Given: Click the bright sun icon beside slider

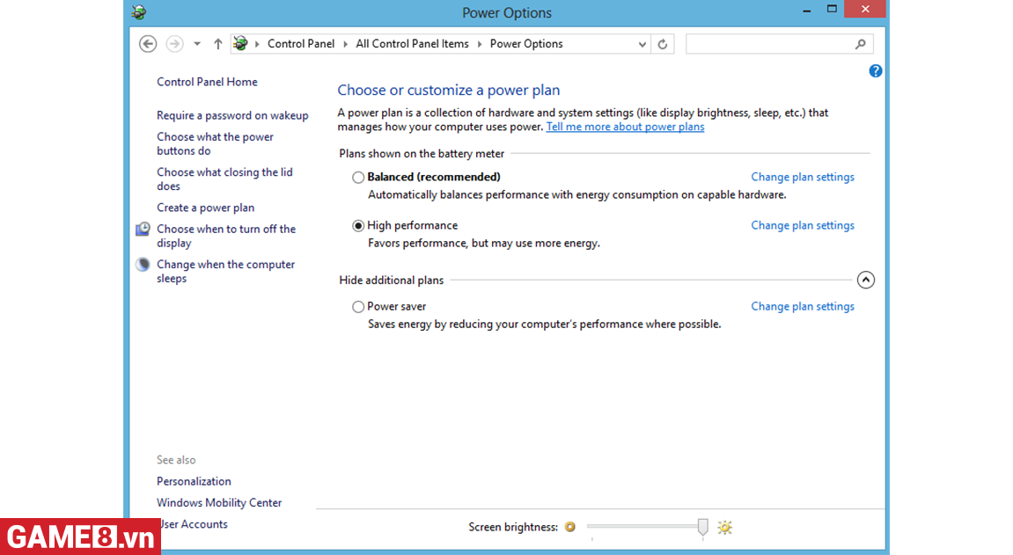Looking at the screenshot, I should click(724, 527).
